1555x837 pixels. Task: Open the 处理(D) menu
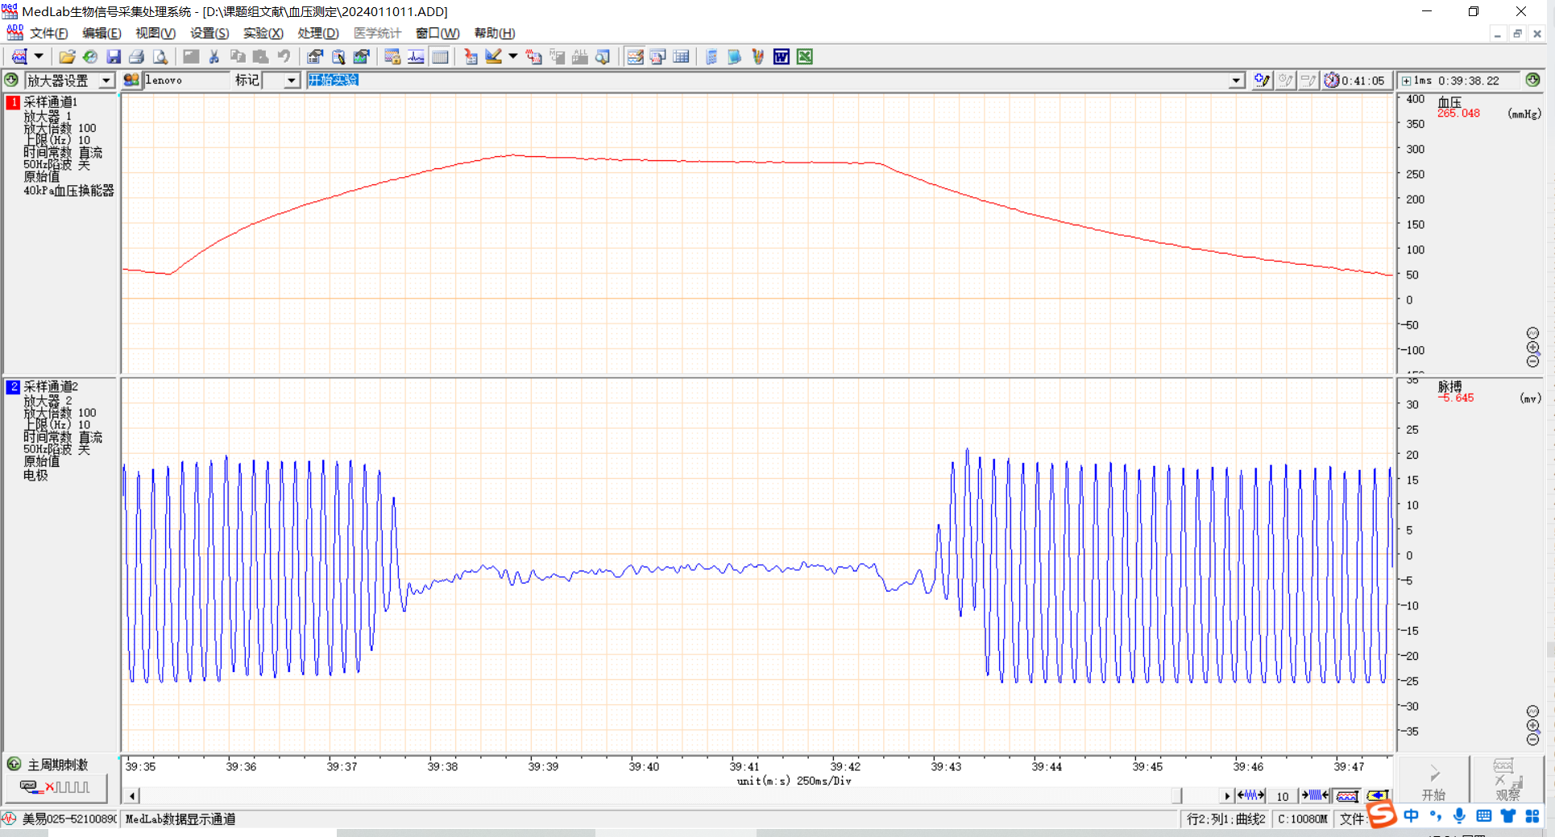click(x=317, y=33)
